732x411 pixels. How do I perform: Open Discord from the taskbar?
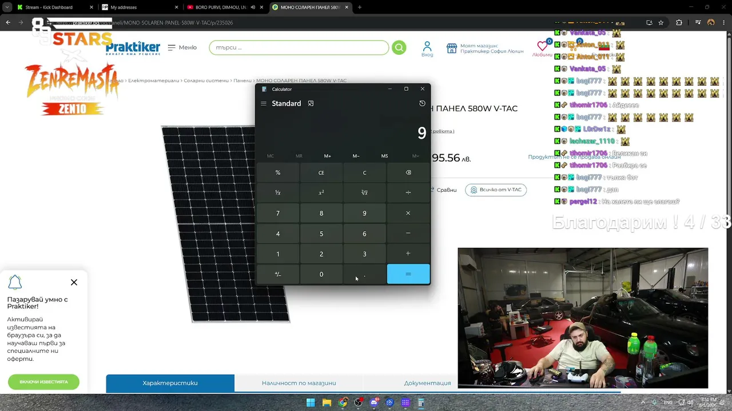click(374, 402)
